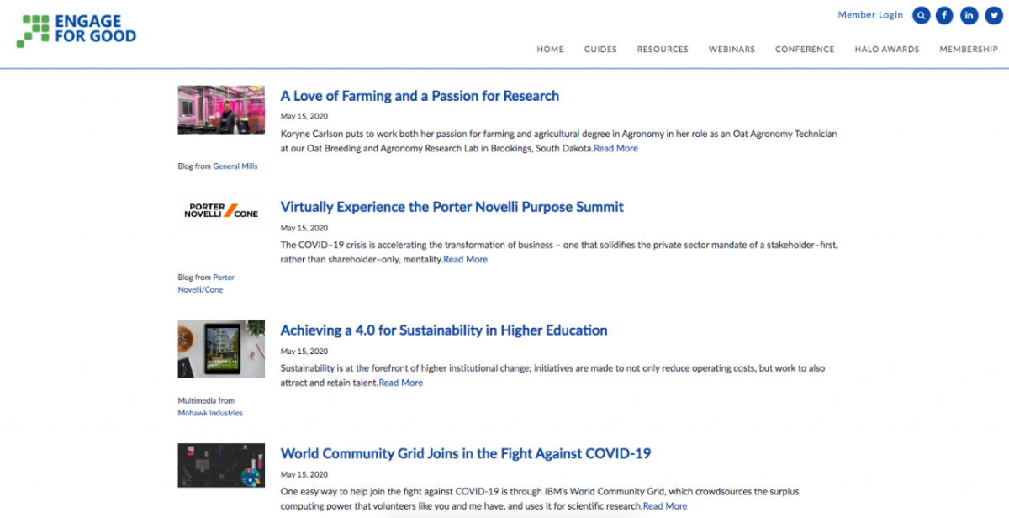
Task: Click the General Mills source link
Action: (x=235, y=166)
